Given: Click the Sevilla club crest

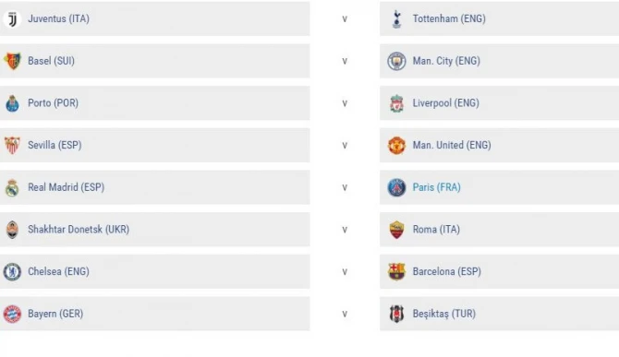Looking at the screenshot, I should click(x=12, y=146).
